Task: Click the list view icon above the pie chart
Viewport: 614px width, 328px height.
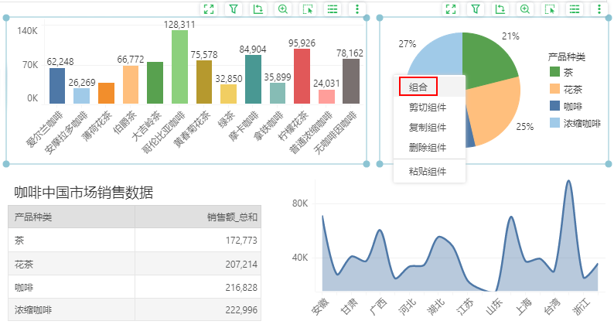Action: (x=575, y=9)
